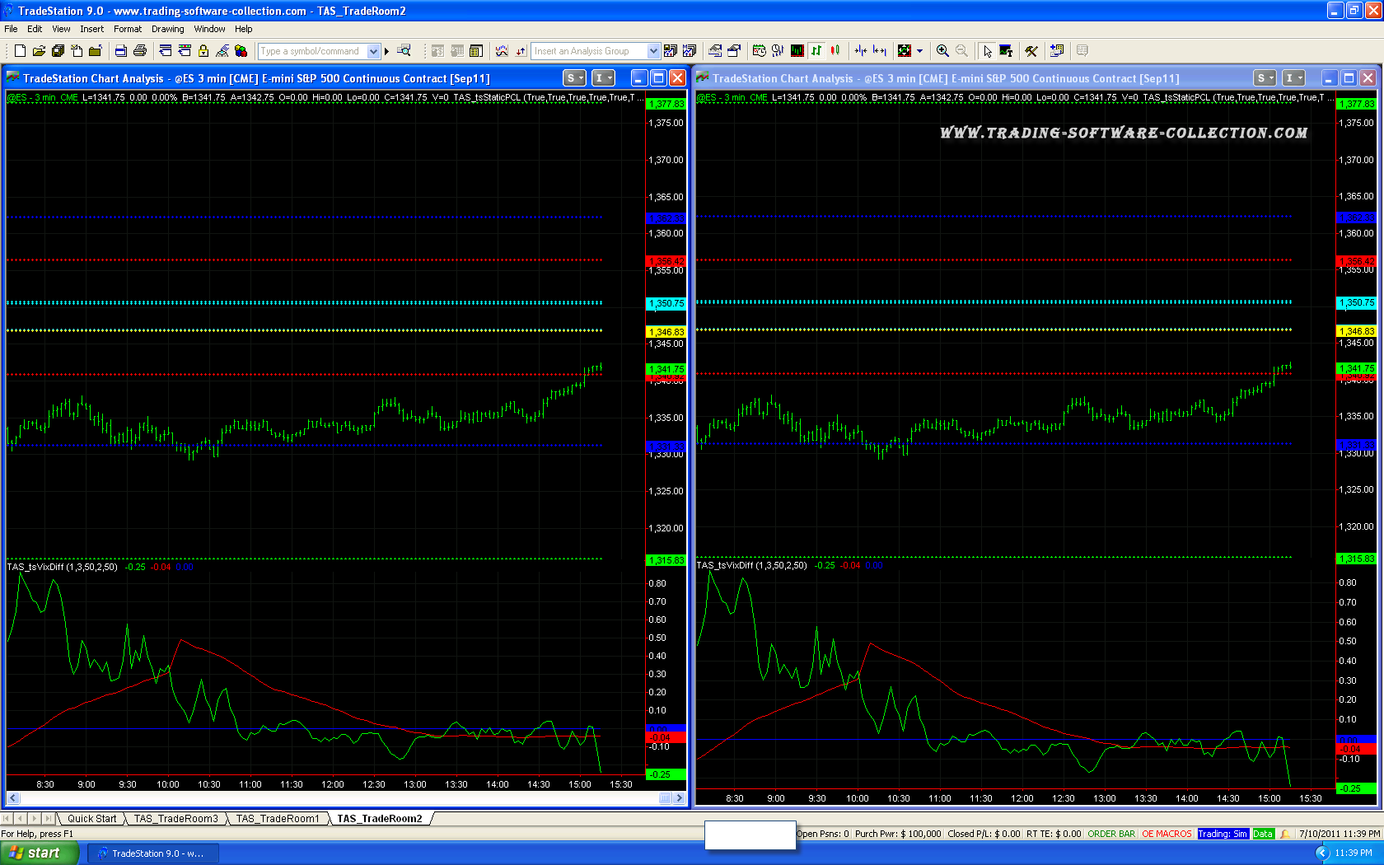Open the Format menu
1384x865 pixels.
point(128,29)
